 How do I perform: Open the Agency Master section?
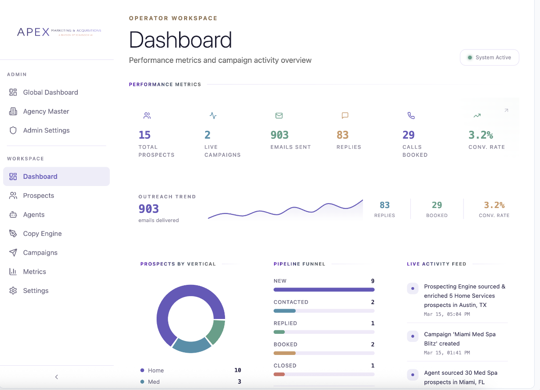(46, 111)
